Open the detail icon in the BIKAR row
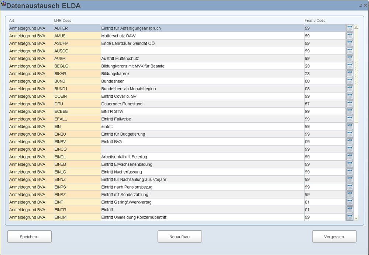The height and width of the screenshot is (255, 369). coord(349,74)
